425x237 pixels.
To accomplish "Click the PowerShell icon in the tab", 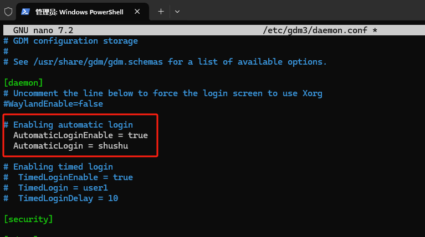I will pyautogui.click(x=25, y=11).
